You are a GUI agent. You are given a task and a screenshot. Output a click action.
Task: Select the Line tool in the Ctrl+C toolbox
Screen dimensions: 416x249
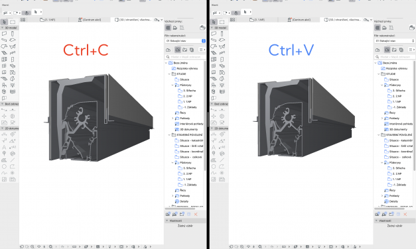click(13, 160)
